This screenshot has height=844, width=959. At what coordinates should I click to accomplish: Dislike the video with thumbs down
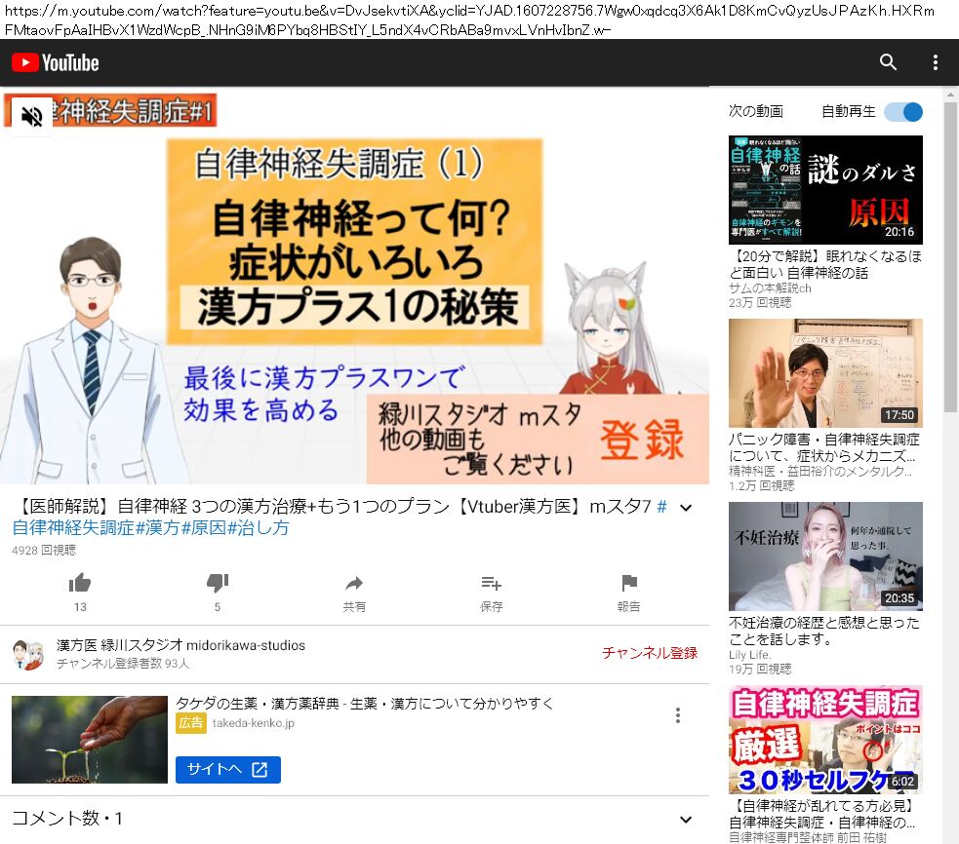point(218,584)
